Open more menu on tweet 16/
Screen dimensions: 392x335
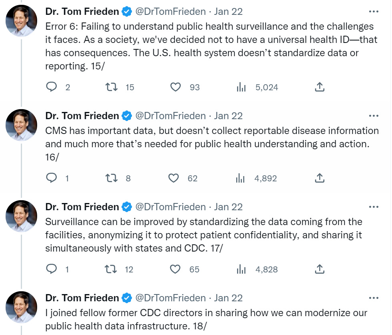[374, 116]
